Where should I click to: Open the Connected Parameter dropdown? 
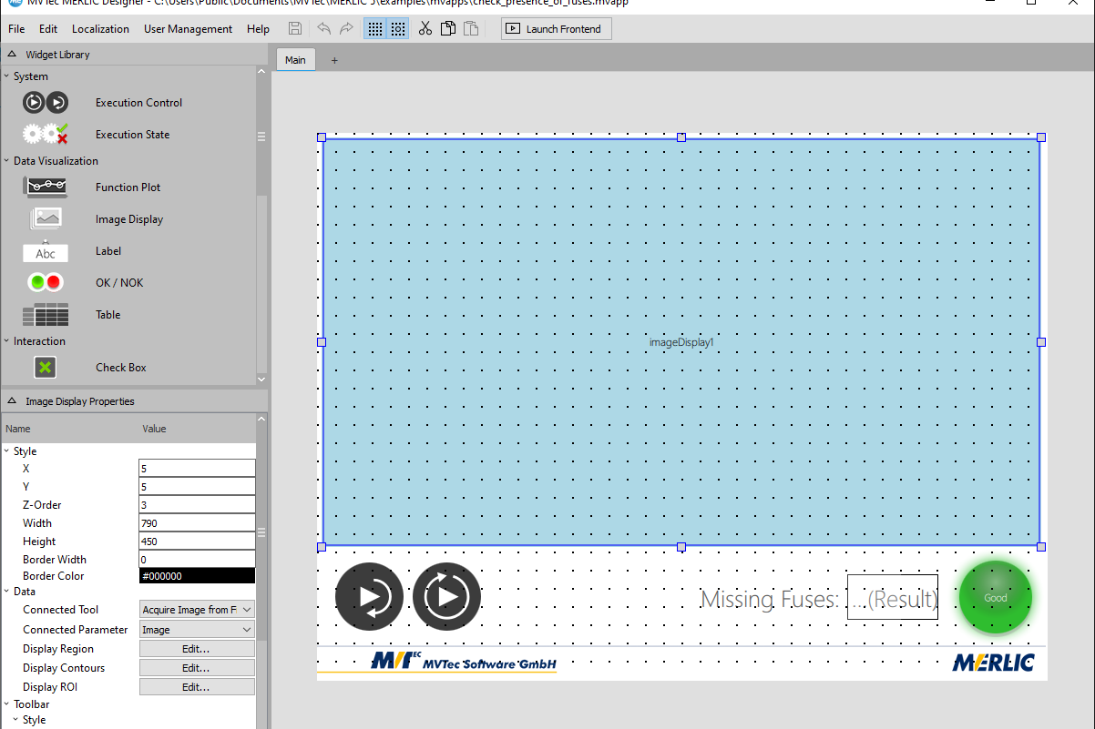[197, 630]
